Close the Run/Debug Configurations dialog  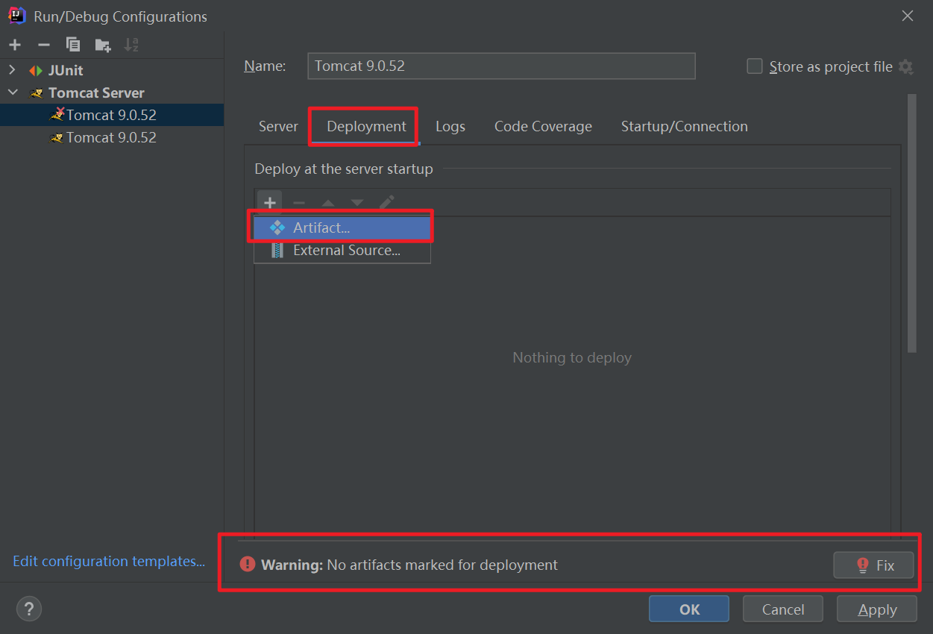[908, 16]
